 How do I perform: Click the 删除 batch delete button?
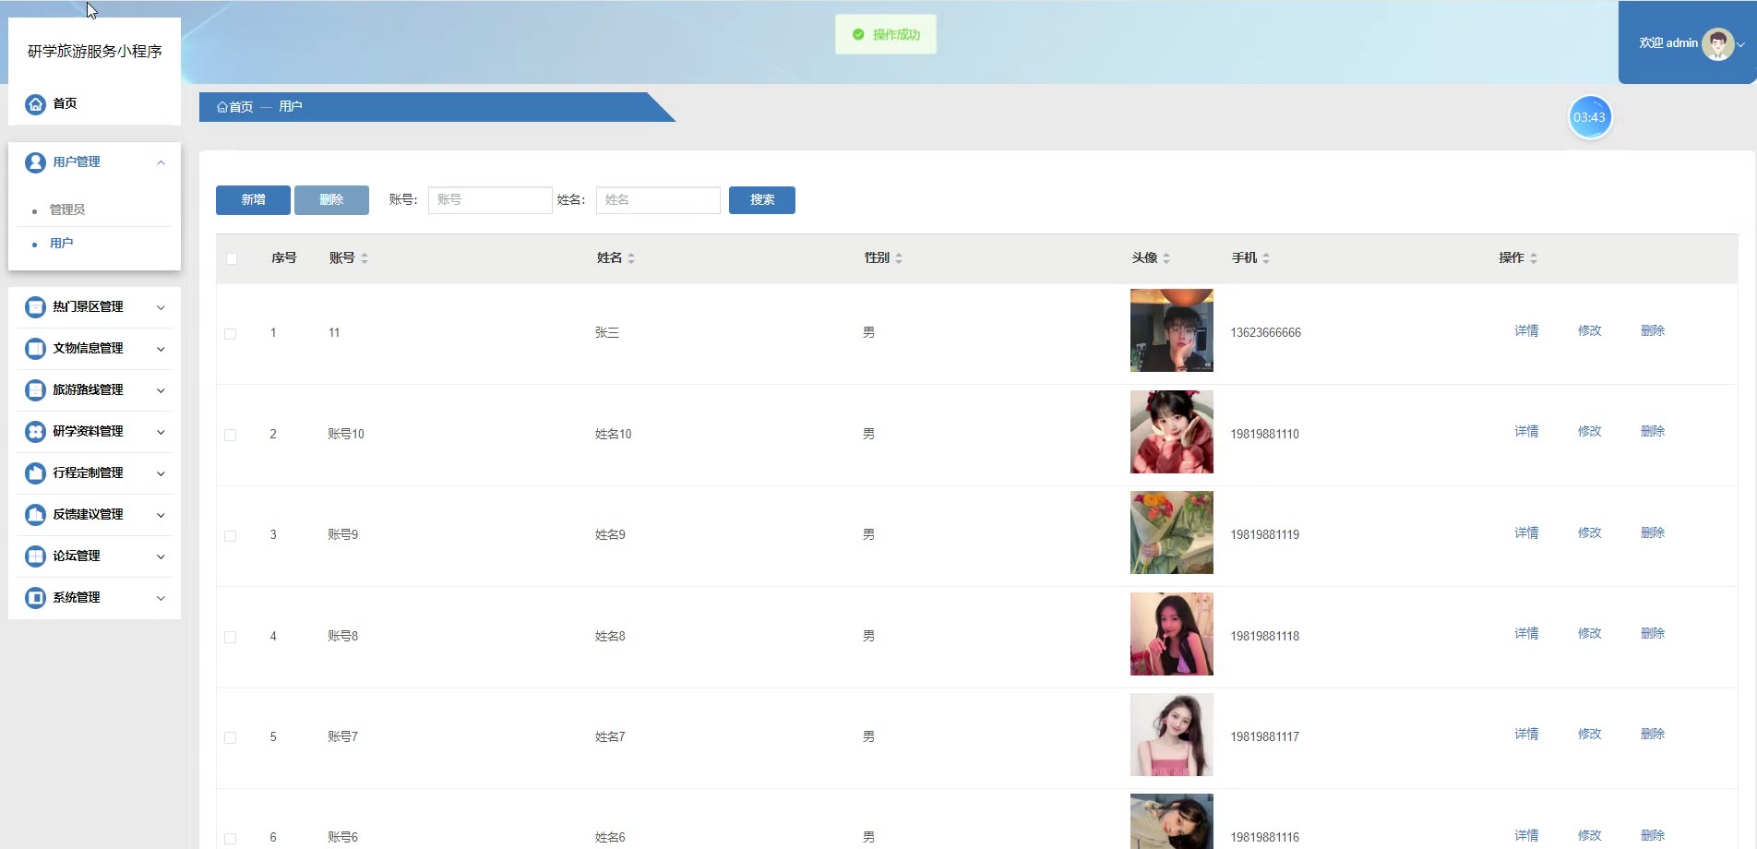[x=331, y=200]
